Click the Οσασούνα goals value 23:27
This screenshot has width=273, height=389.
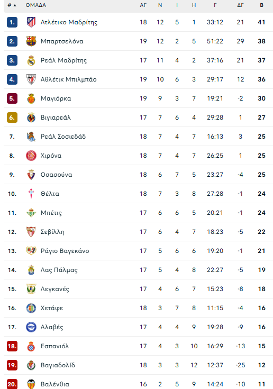(x=215, y=175)
